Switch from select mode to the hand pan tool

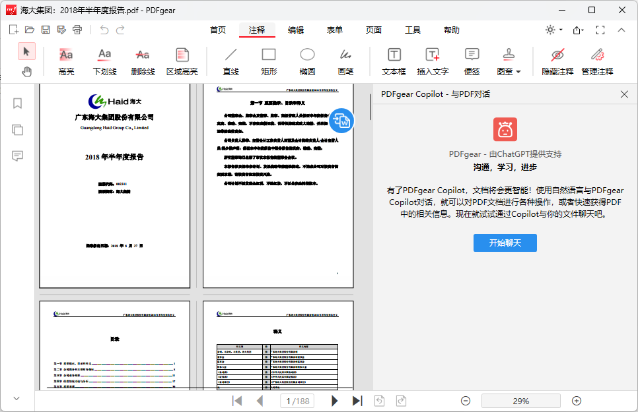[x=26, y=71]
